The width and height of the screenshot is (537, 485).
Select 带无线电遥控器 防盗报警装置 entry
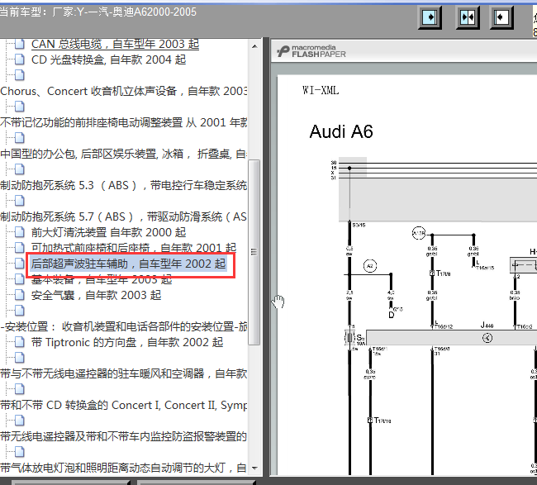tap(124, 436)
